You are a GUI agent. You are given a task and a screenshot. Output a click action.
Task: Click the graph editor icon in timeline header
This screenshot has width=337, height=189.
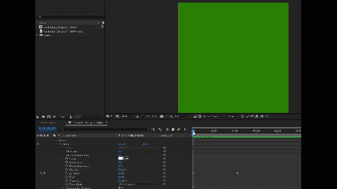click(185, 130)
